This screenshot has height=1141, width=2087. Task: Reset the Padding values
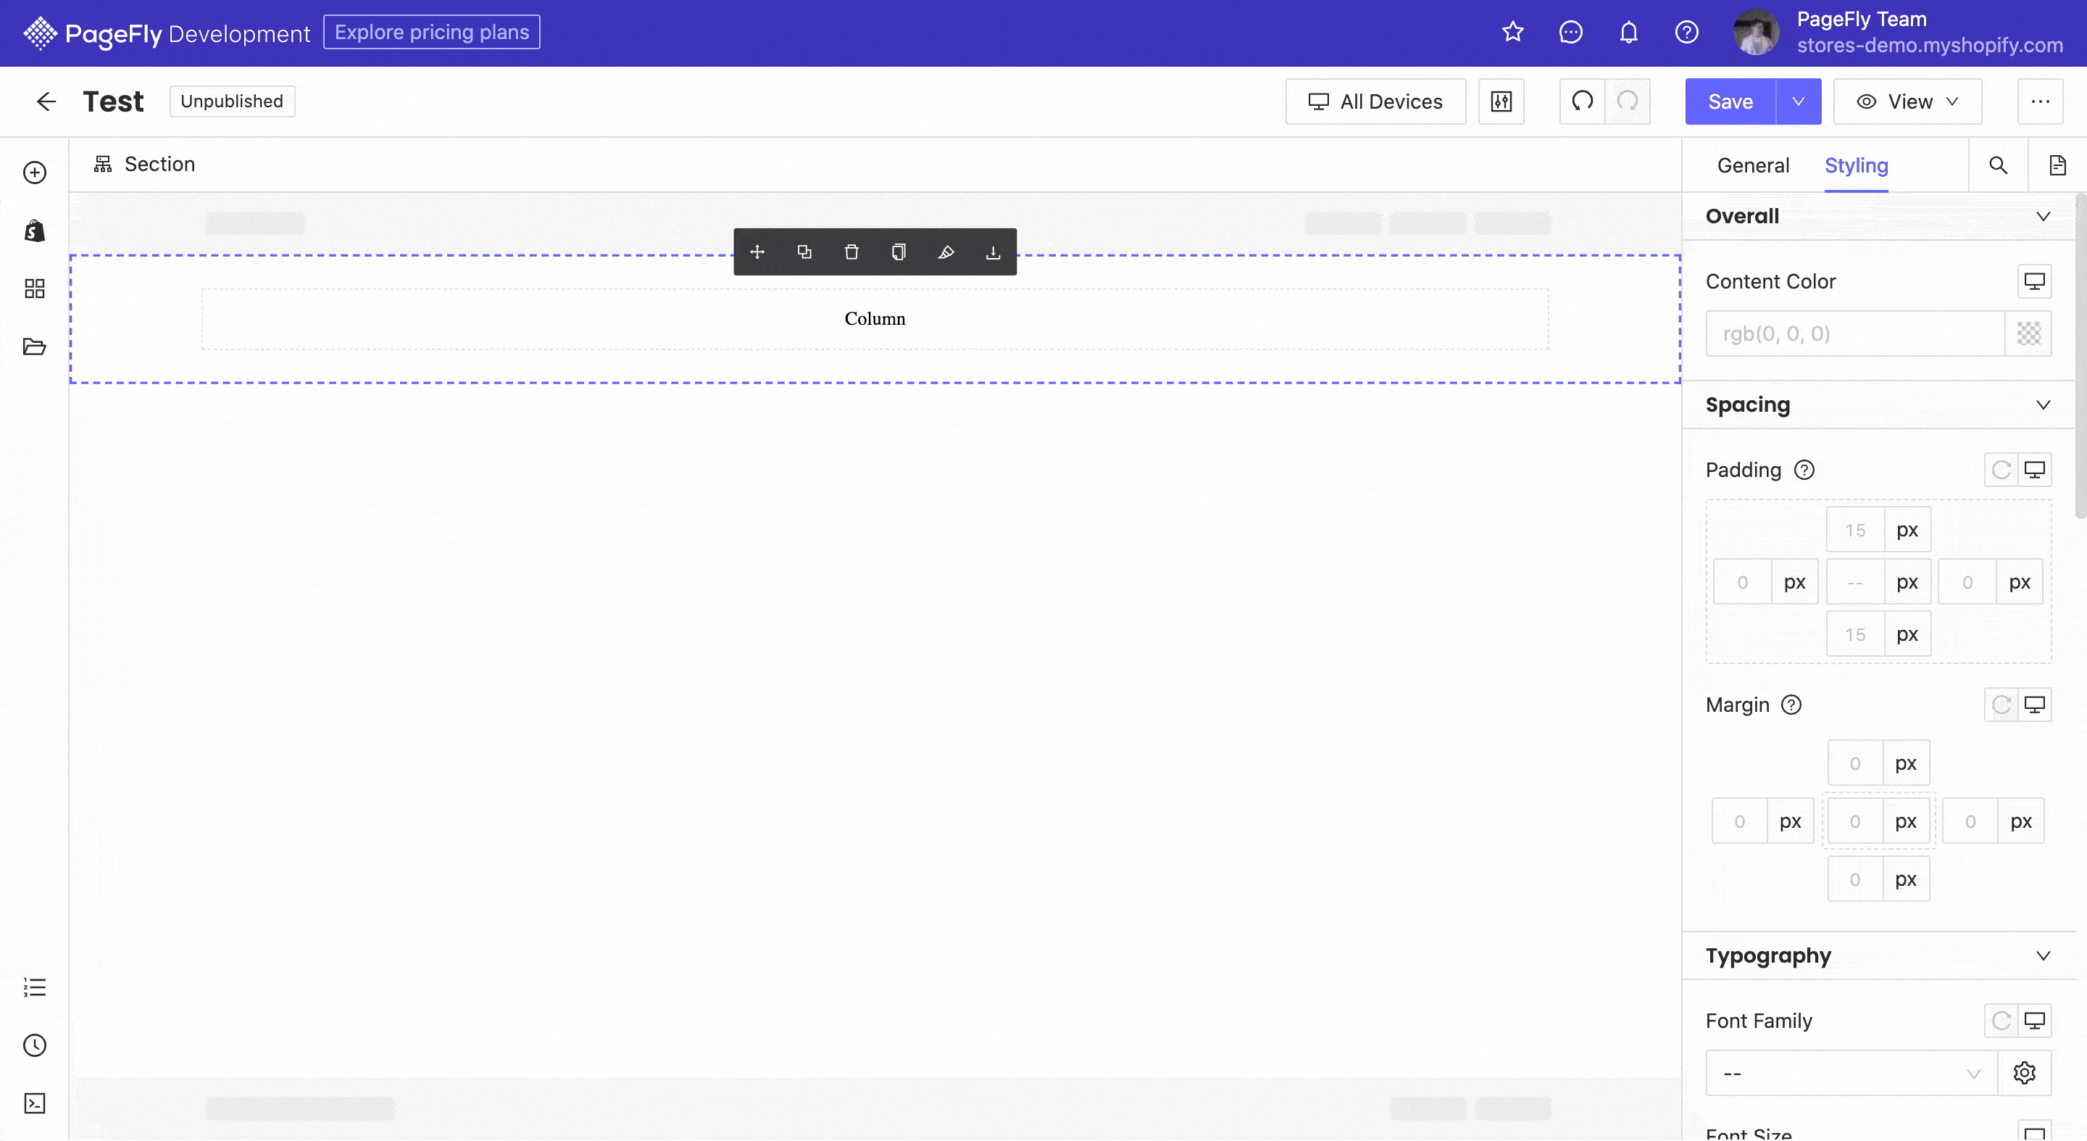pyautogui.click(x=2001, y=470)
